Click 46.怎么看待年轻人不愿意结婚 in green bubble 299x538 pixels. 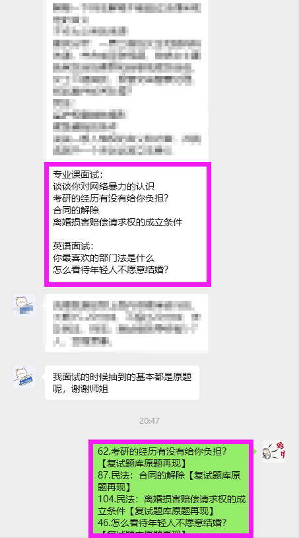coord(162,523)
